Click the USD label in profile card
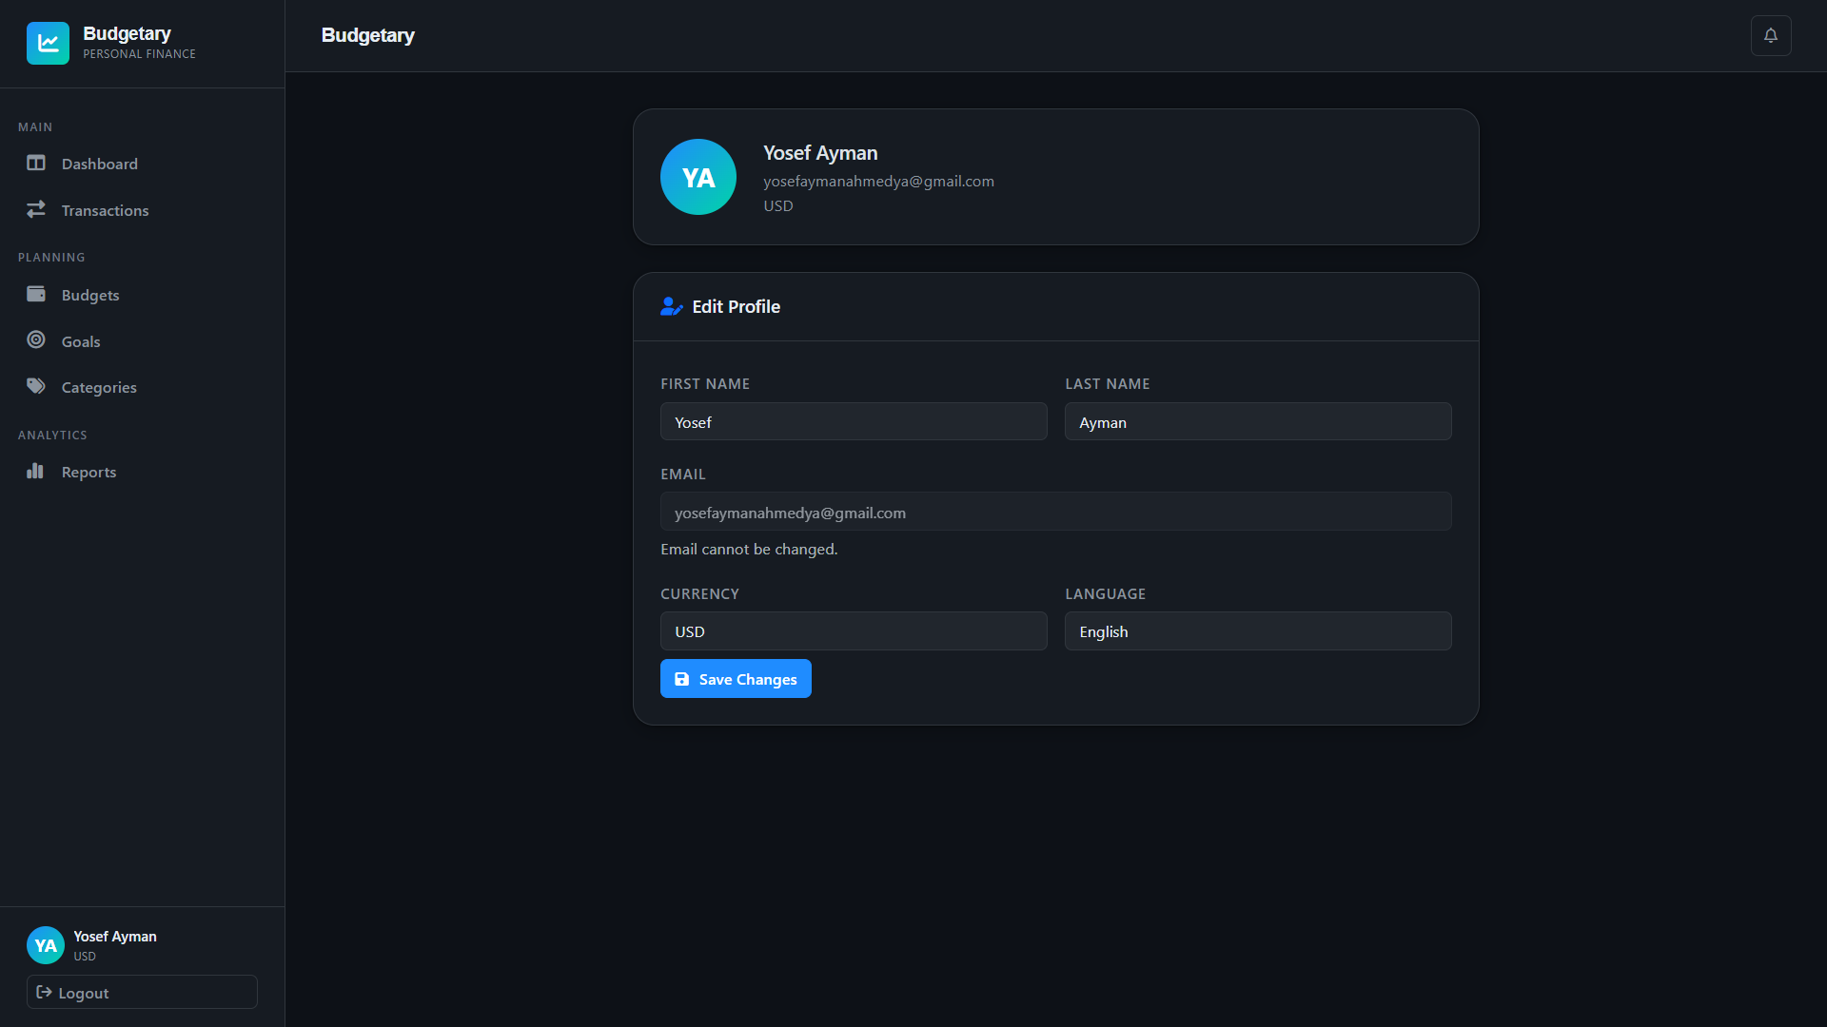 point(778,205)
